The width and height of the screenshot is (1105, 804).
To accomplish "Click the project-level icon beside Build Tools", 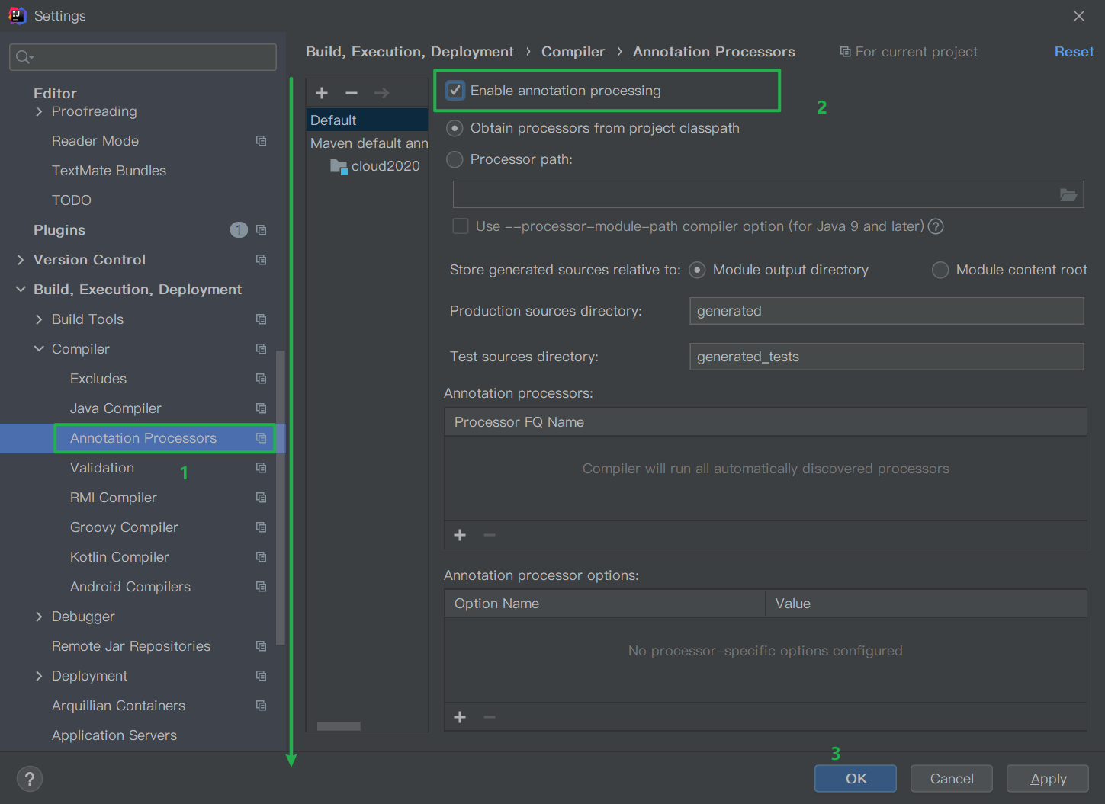I will click(x=262, y=319).
